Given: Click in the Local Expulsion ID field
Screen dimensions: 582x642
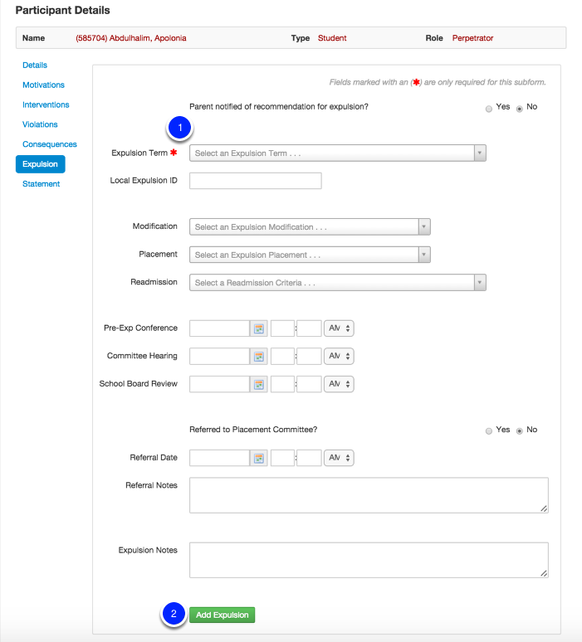Looking at the screenshot, I should pyautogui.click(x=256, y=181).
